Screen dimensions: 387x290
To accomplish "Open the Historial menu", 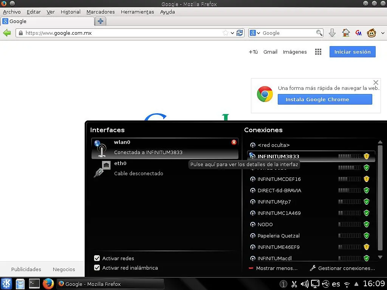I will pyautogui.click(x=71, y=12).
